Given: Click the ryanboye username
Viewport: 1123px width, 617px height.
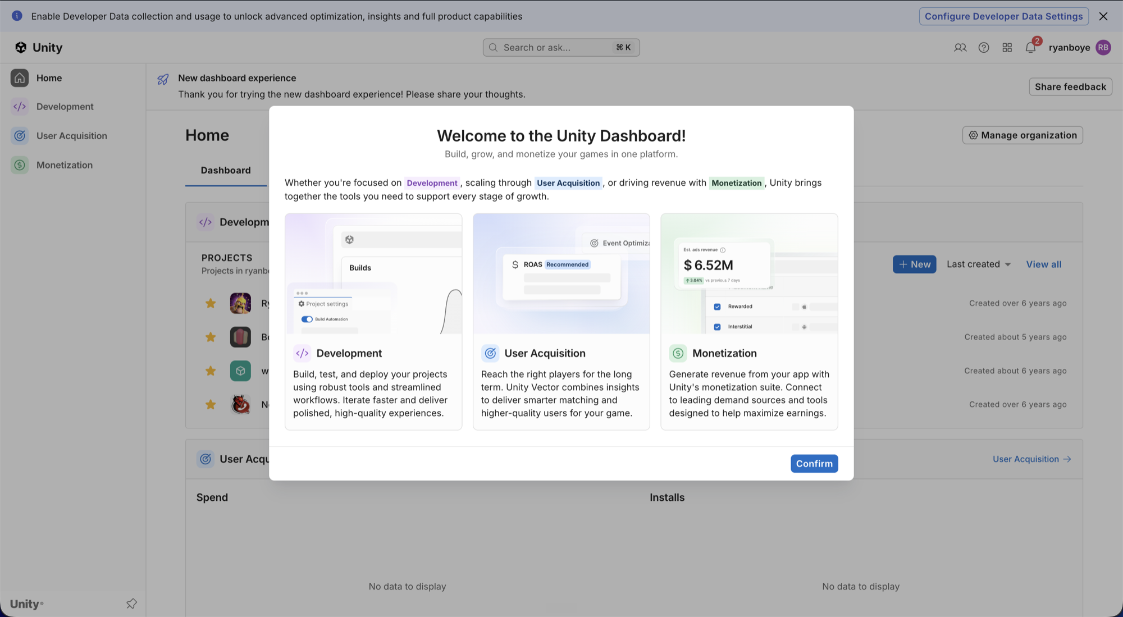Looking at the screenshot, I should (1069, 48).
